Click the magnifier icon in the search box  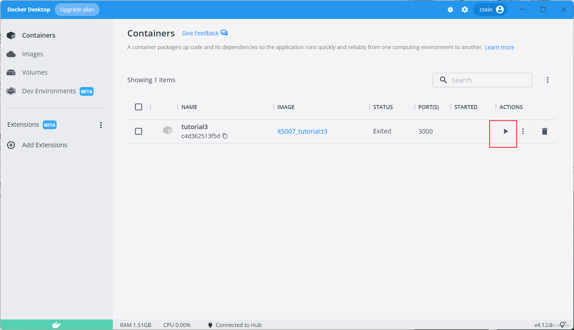(443, 80)
